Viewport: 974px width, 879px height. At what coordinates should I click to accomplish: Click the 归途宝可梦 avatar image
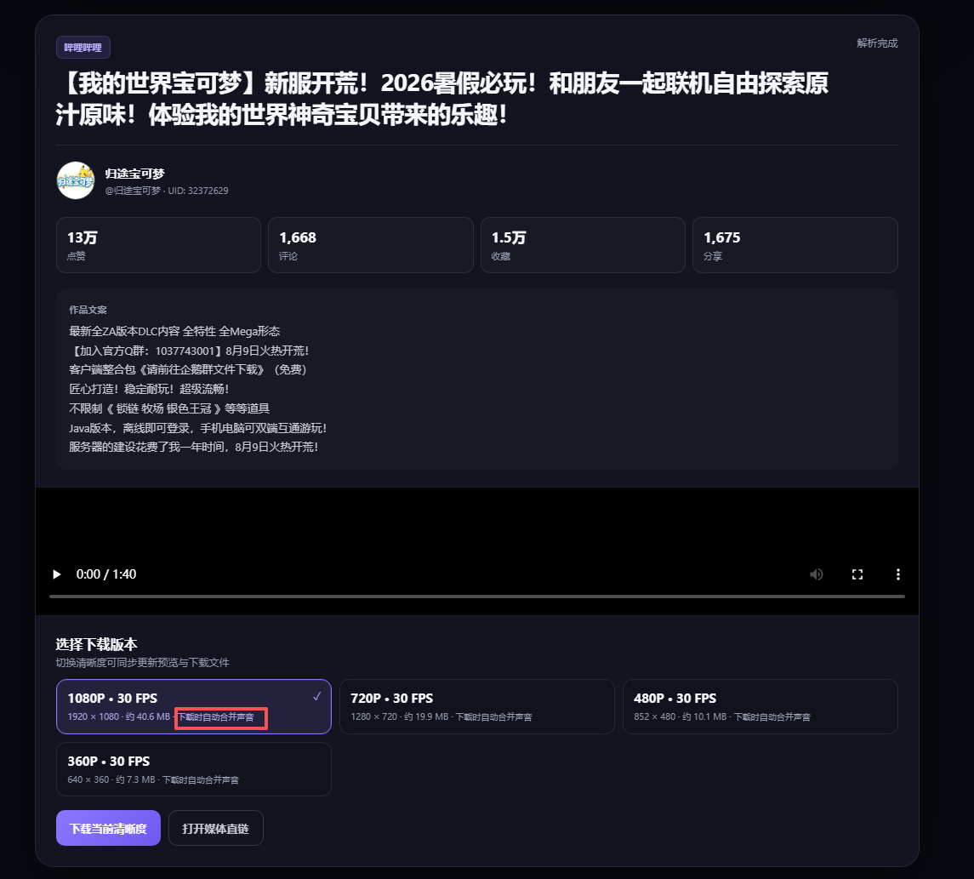[76, 180]
